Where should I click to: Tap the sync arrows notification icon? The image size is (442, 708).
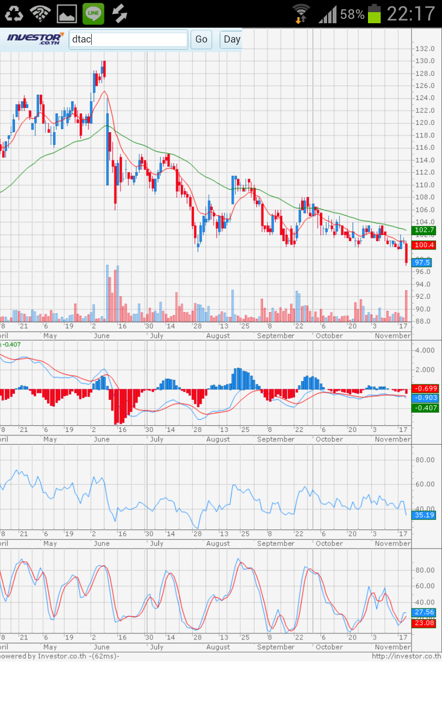point(119,13)
